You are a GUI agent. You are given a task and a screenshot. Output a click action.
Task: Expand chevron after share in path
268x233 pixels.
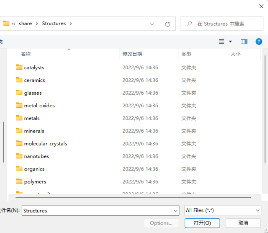37,24
